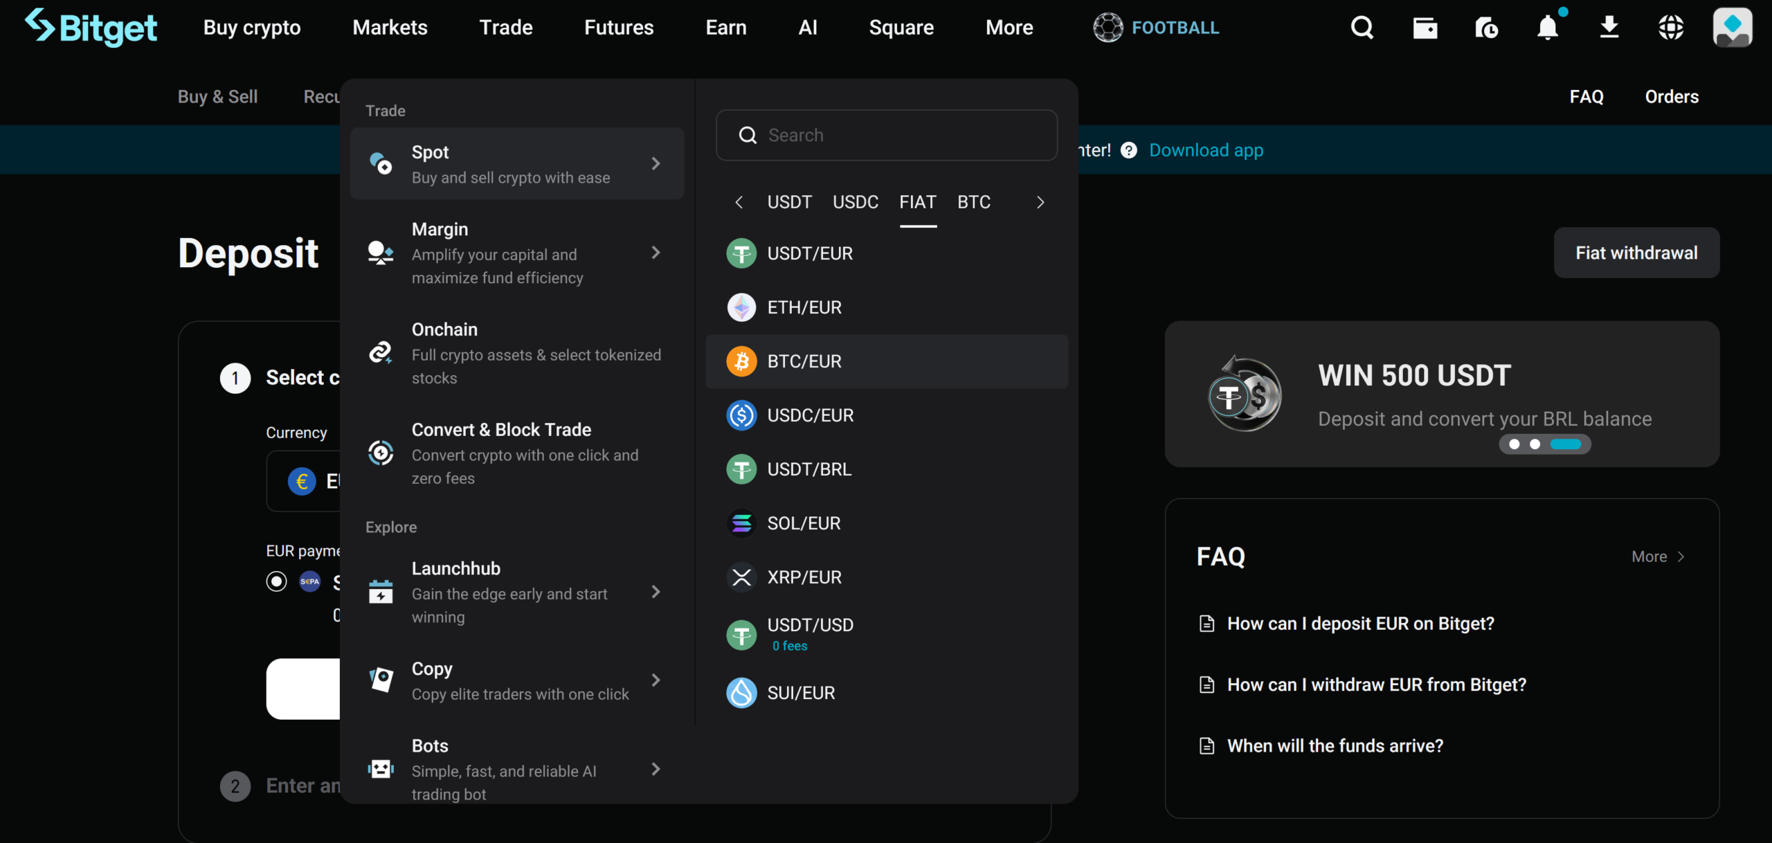Click the Ethereum icon beside ETH/EUR
This screenshot has height=843, width=1772.
[741, 307]
